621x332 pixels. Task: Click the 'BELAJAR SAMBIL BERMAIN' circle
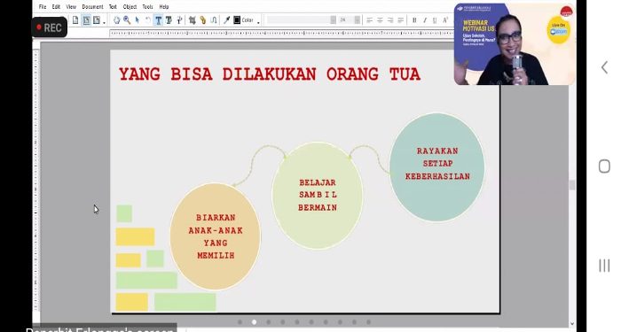click(x=318, y=196)
